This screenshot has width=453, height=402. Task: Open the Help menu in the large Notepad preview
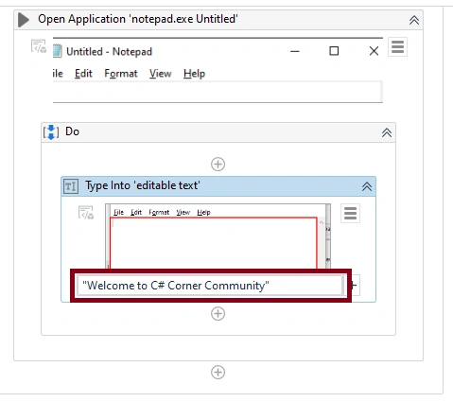point(194,74)
